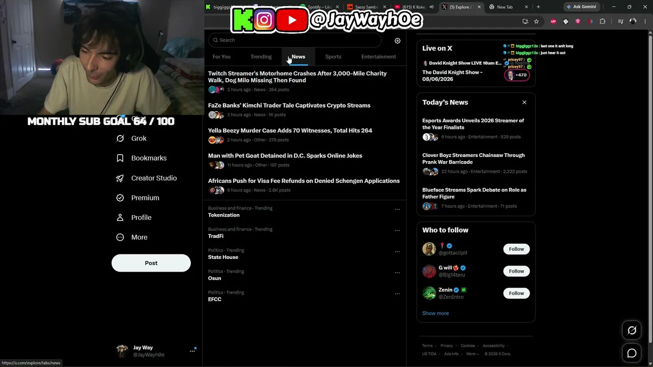Click the ABP extension icon
653x367 pixels.
[x=554, y=21]
